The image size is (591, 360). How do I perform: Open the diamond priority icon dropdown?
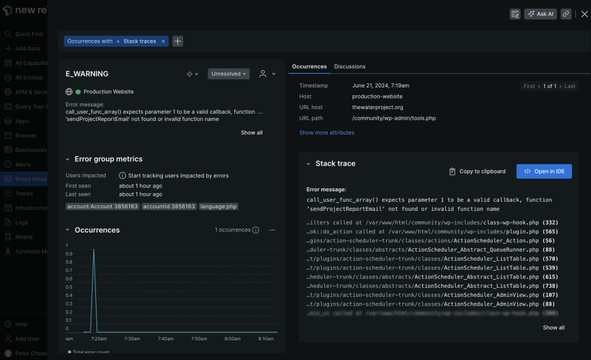(x=192, y=74)
